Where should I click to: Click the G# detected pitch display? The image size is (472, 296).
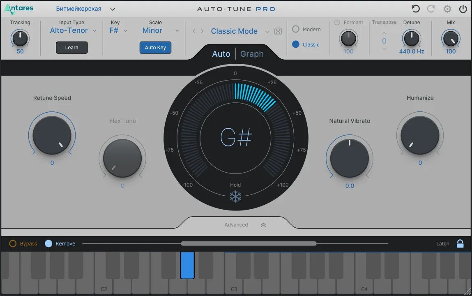pyautogui.click(x=236, y=137)
